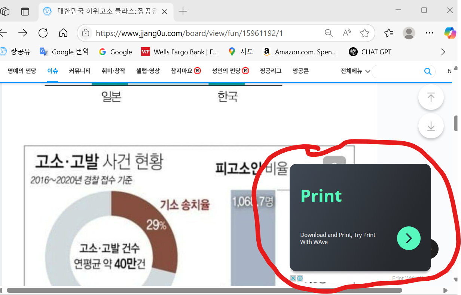Go to the browser home page
Screen dimensions: 461x295
coord(63,33)
